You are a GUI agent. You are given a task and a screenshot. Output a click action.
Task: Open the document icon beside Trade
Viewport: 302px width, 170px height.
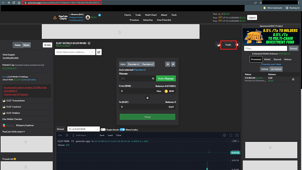tap(237, 45)
